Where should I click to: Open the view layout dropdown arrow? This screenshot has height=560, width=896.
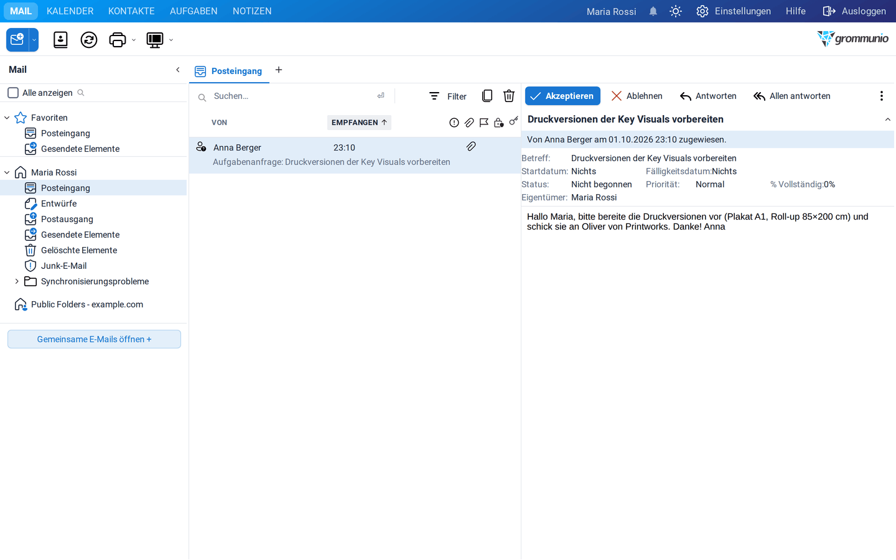point(171,40)
